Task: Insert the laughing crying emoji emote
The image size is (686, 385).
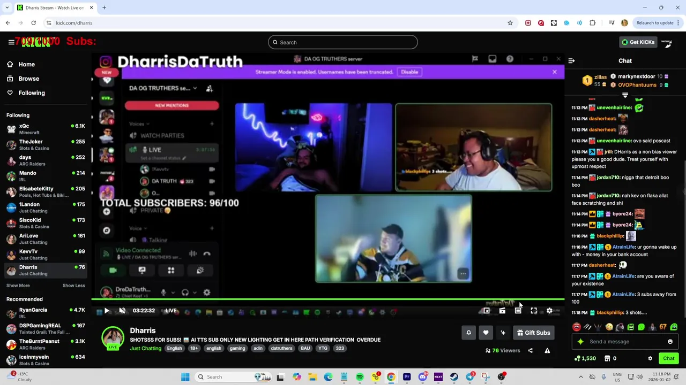Action: tap(609, 327)
